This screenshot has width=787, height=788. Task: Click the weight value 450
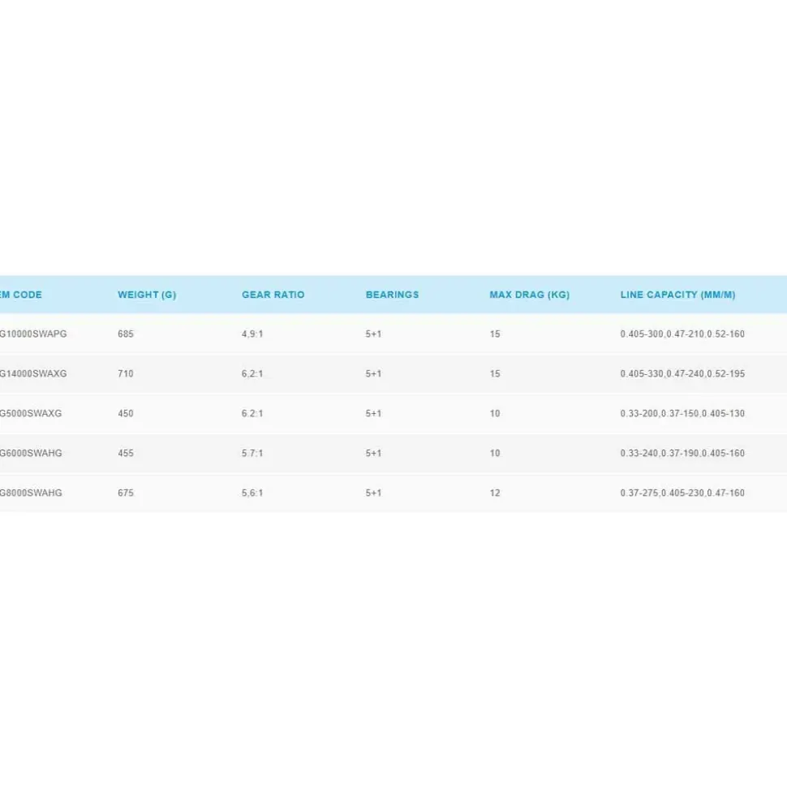126,414
